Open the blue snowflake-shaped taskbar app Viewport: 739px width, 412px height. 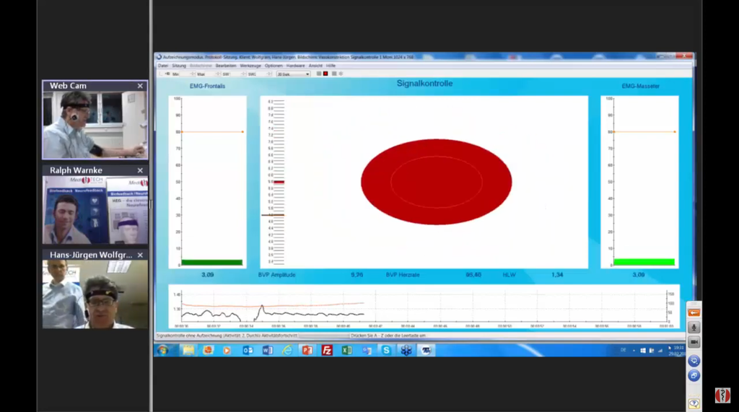click(x=406, y=350)
